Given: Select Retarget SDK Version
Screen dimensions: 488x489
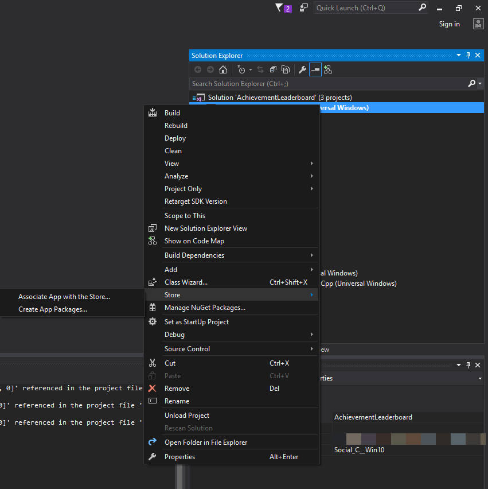Looking at the screenshot, I should pos(232,201).
